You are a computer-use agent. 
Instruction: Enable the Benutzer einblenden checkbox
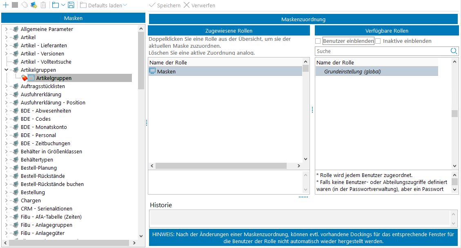click(318, 41)
